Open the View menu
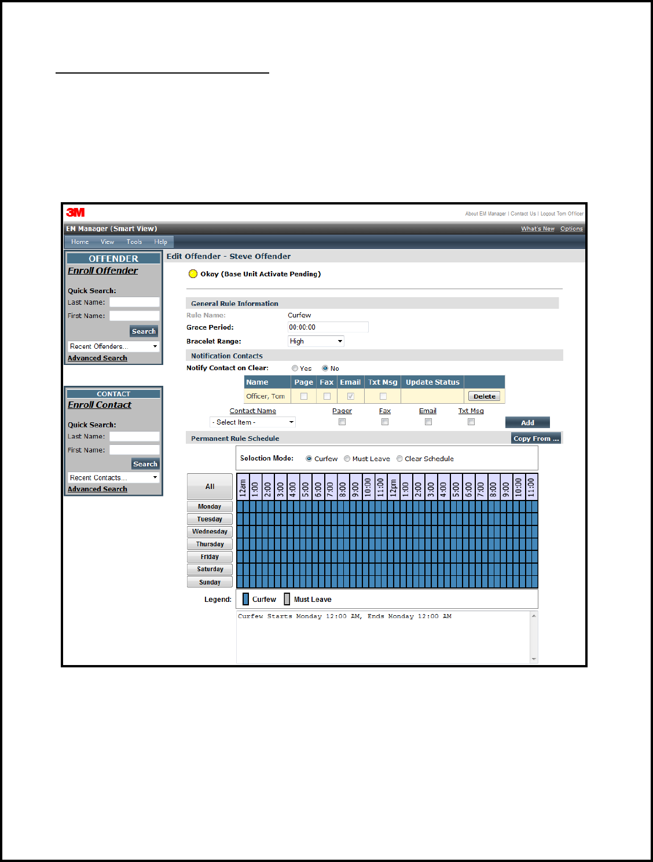This screenshot has height=862, width=653. click(x=107, y=242)
